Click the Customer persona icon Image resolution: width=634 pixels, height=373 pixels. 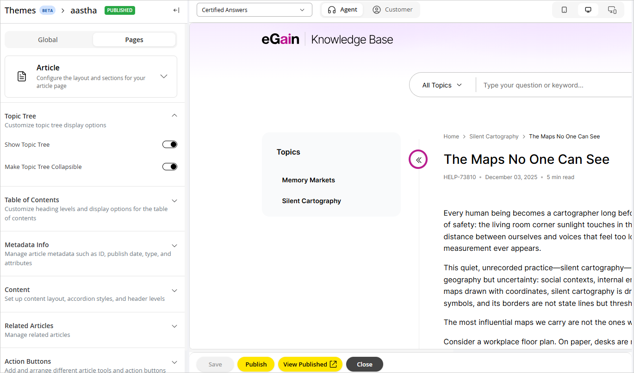pyautogui.click(x=376, y=9)
